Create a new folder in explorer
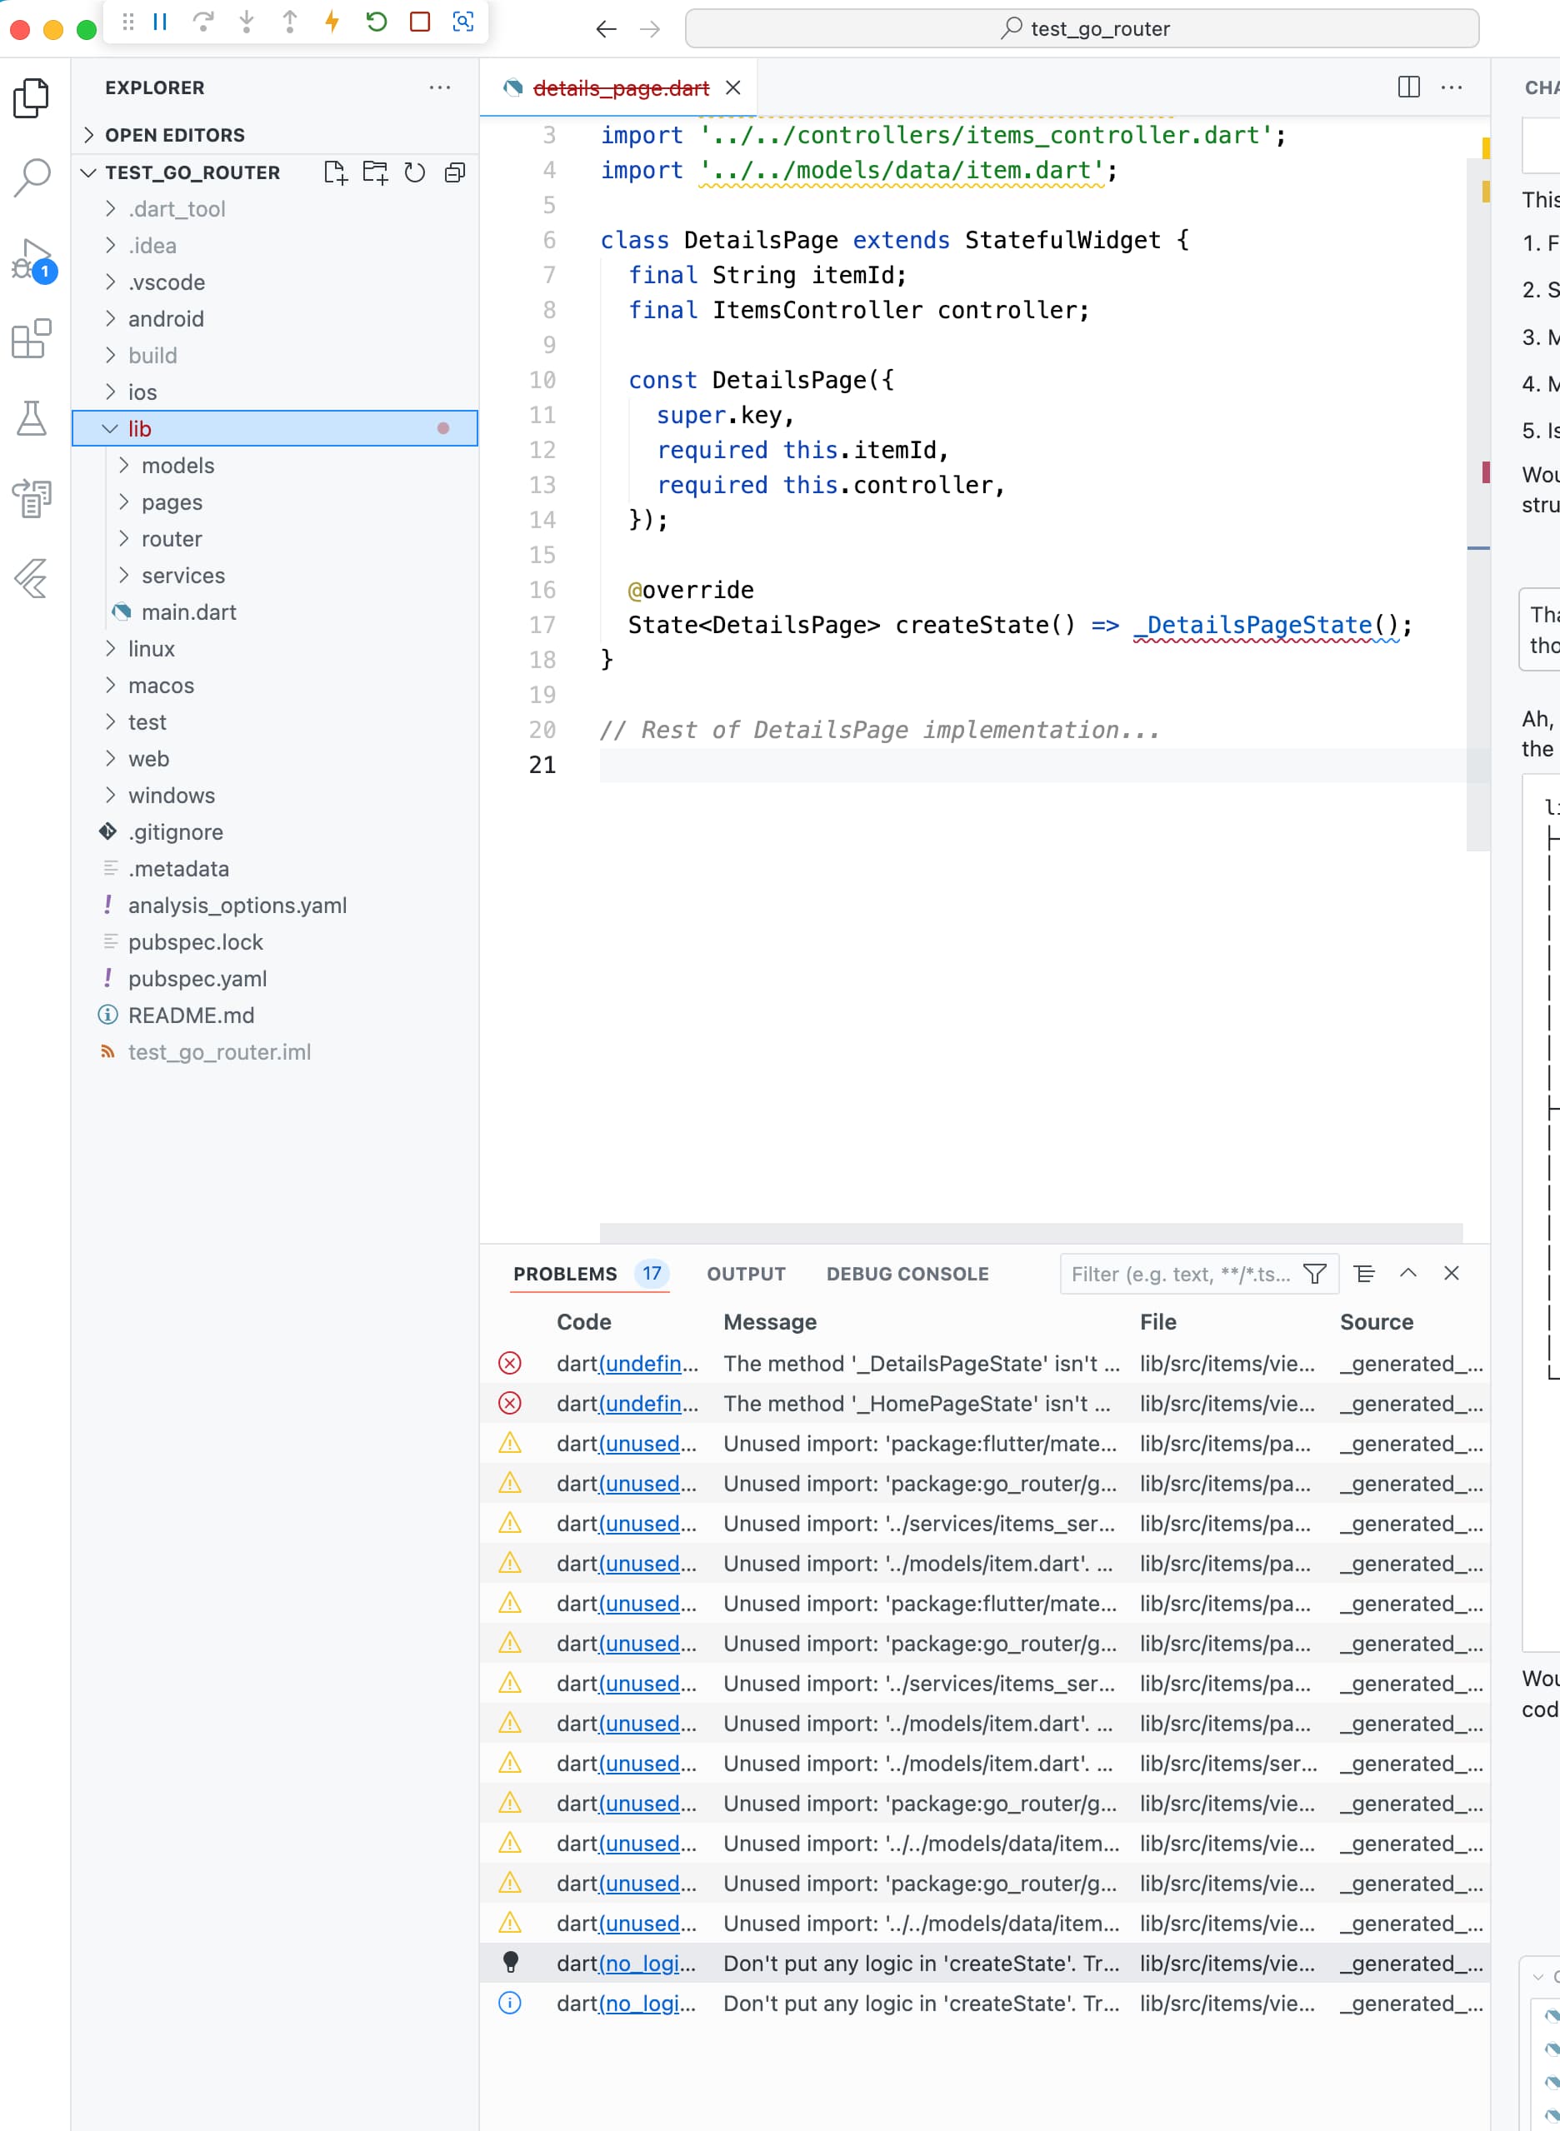This screenshot has height=2131, width=1560. (x=376, y=172)
